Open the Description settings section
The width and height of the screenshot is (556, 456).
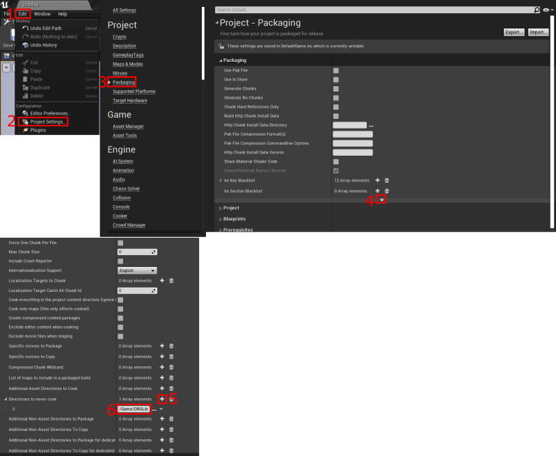click(x=124, y=46)
